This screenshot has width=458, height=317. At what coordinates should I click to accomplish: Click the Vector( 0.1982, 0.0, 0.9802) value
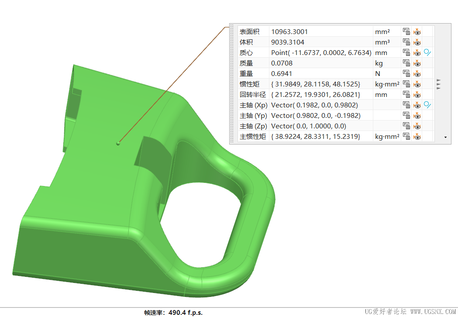point(315,105)
